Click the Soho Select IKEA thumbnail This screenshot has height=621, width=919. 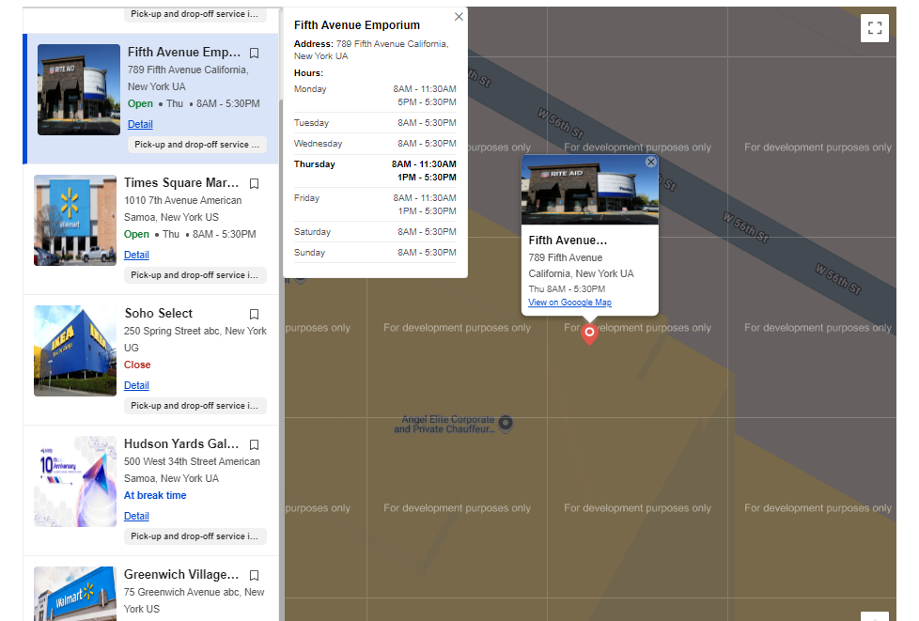point(75,350)
